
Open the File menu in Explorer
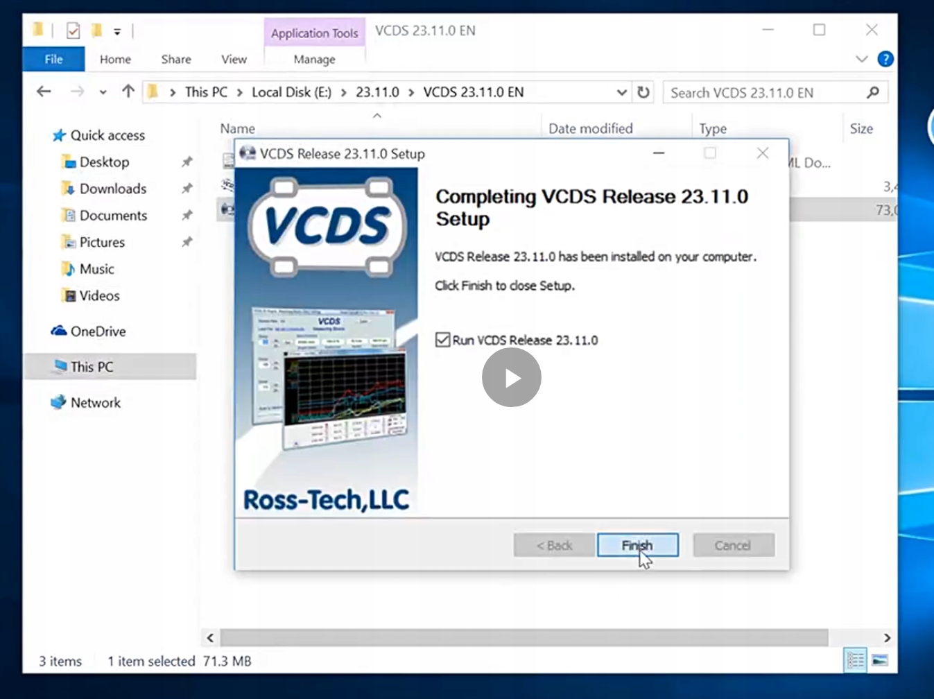(53, 59)
